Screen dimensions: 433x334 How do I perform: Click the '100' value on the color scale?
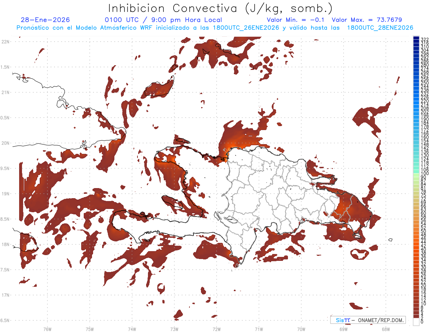[x=424, y=174]
